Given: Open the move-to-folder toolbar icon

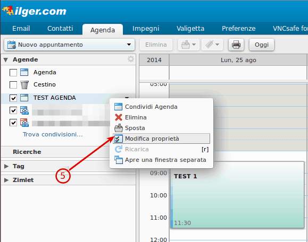Looking at the screenshot, I should pyautogui.click(x=188, y=45).
